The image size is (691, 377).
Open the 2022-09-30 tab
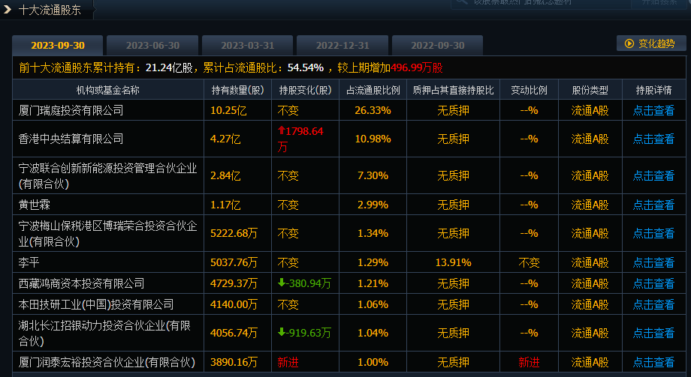pyautogui.click(x=438, y=45)
